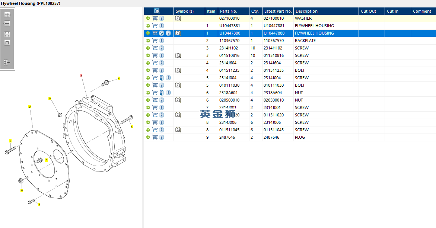Image resolution: width=436 pixels, height=228 pixels.
Task: Click the zoom out button in diagram toolbar
Action: point(7,23)
